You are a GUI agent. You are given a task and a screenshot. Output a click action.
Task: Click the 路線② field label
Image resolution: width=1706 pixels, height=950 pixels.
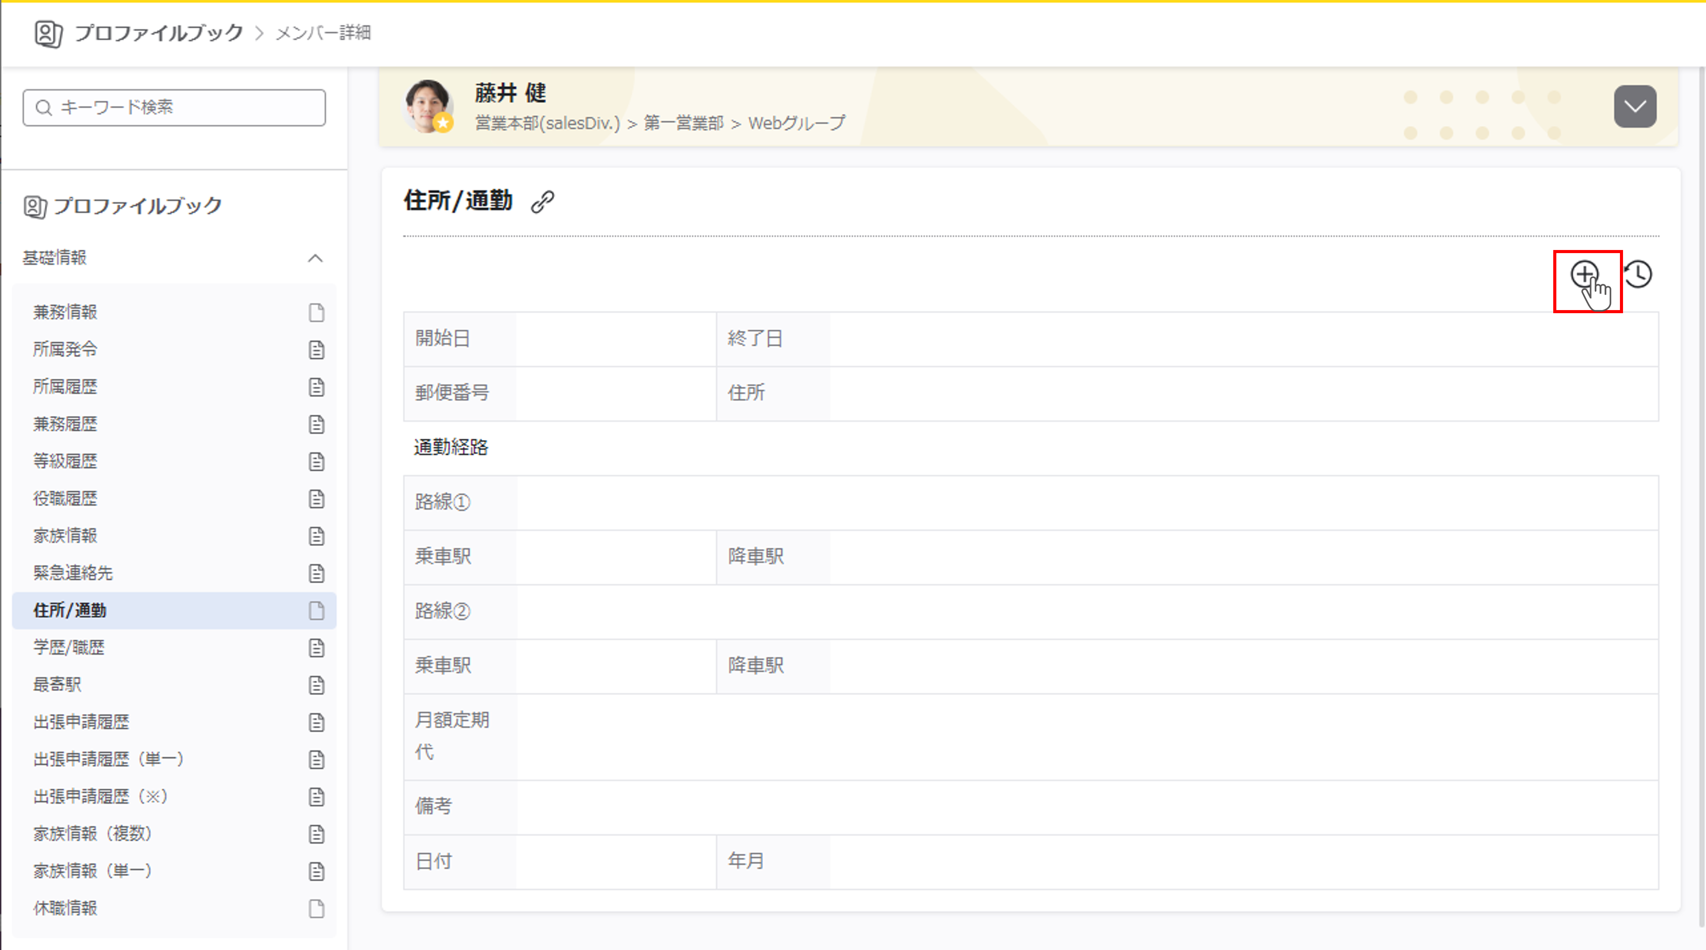click(x=442, y=611)
